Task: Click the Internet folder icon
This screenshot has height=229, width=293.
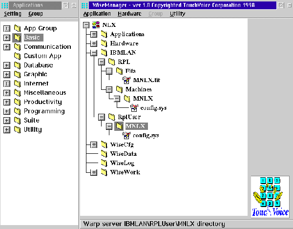Action: click(x=17, y=83)
